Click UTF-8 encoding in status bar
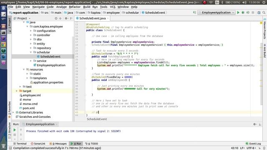Screen dimensions: 267x150 (251, 148)
